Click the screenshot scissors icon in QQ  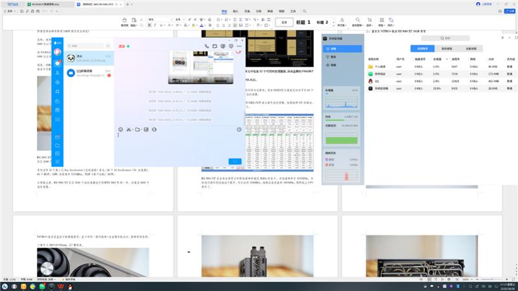[129, 130]
